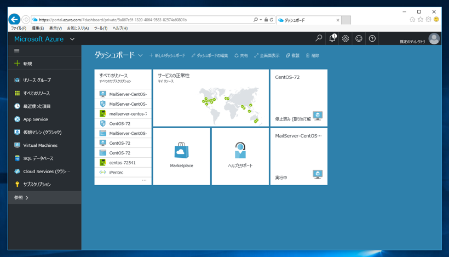Click the IE favorites star icon
449x257 pixels.
(x=421, y=20)
